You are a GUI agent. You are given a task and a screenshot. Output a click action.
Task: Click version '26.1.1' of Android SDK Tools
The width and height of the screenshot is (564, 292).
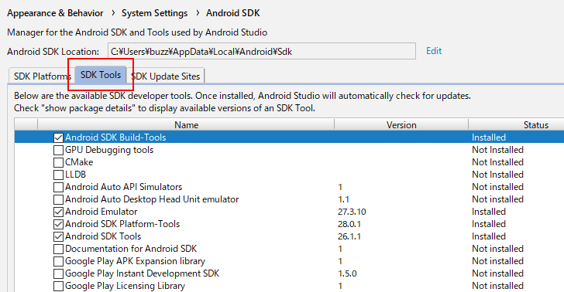[349, 236]
